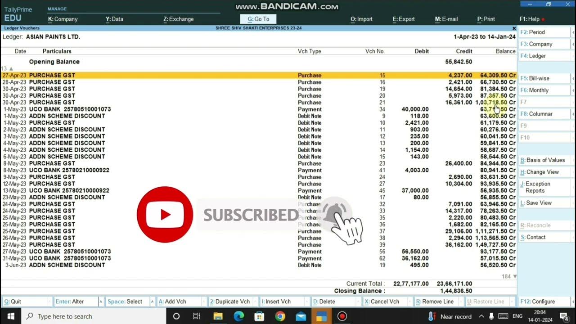Open File Explorer from taskbar
The height and width of the screenshot is (324, 576).
(x=217, y=316)
